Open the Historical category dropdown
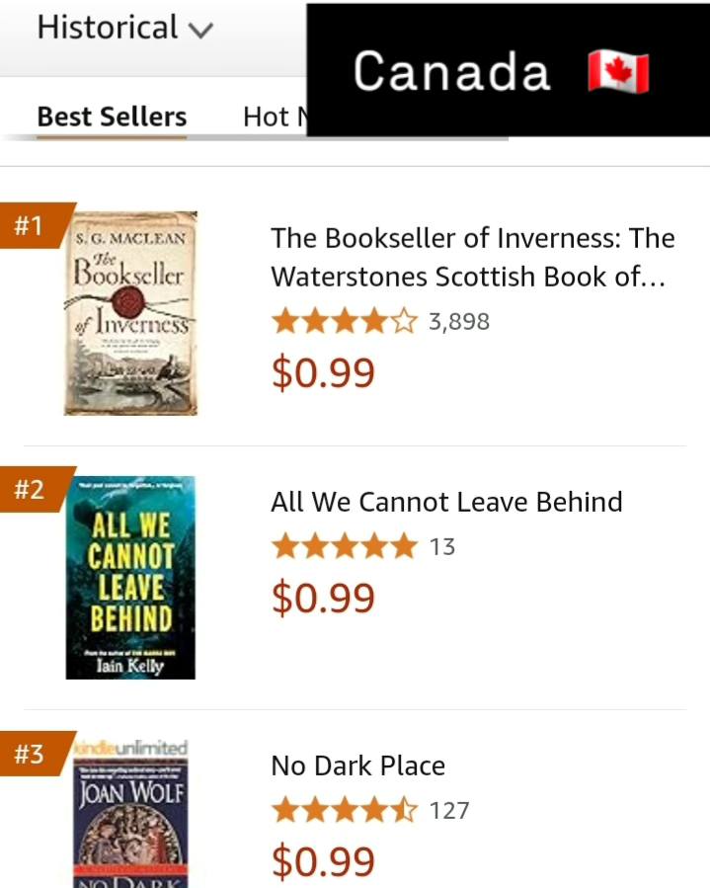This screenshot has width=710, height=888. tap(124, 28)
